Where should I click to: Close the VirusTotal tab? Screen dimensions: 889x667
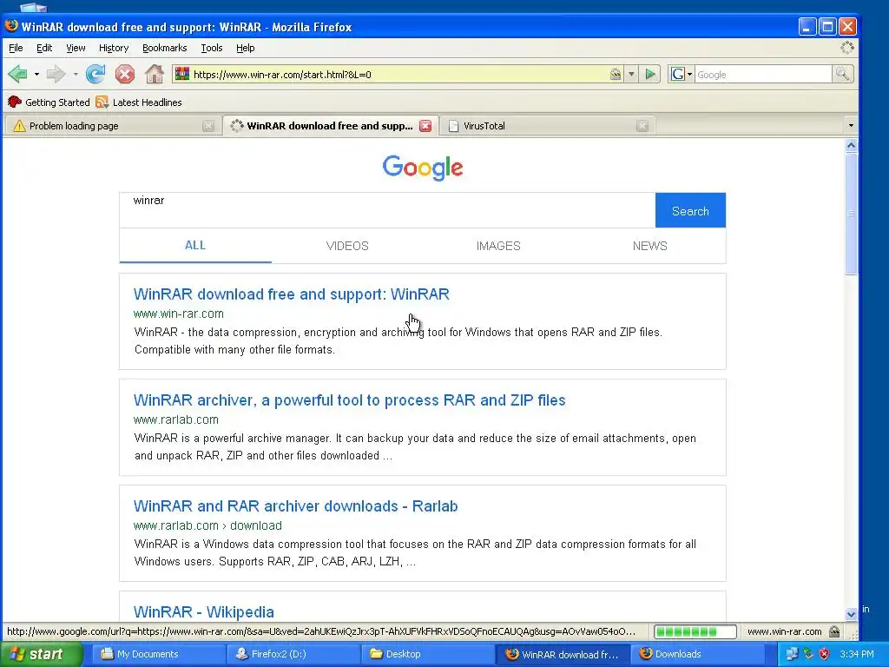tap(642, 126)
